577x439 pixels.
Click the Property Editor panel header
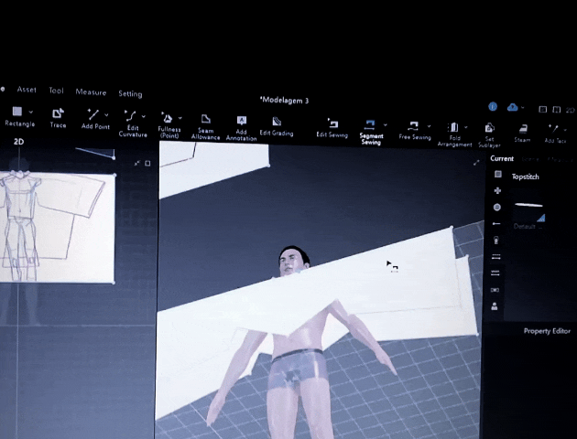click(547, 331)
